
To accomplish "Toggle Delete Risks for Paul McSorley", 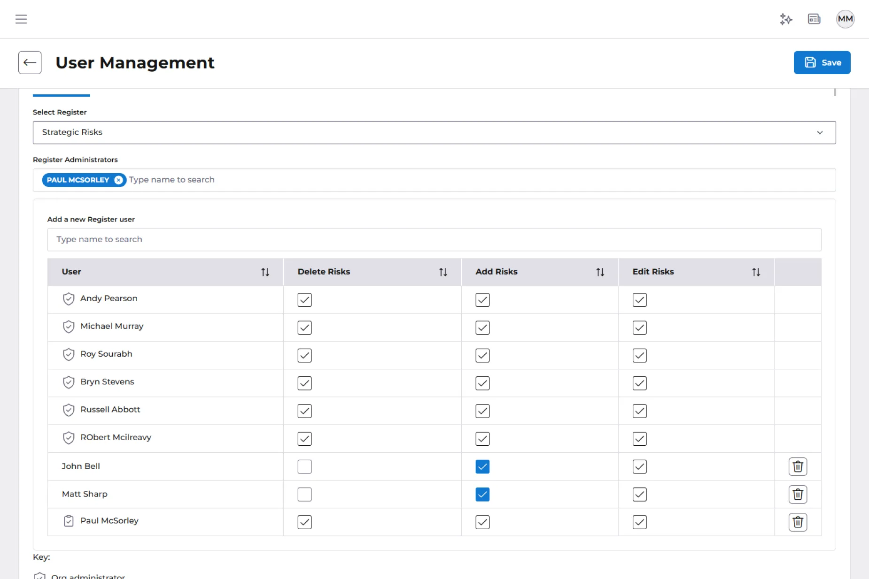I will [x=304, y=522].
